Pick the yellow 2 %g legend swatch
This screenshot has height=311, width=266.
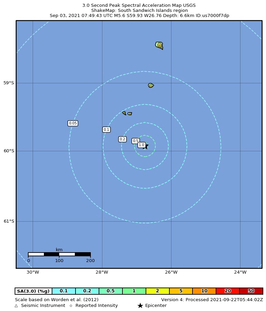157,291
